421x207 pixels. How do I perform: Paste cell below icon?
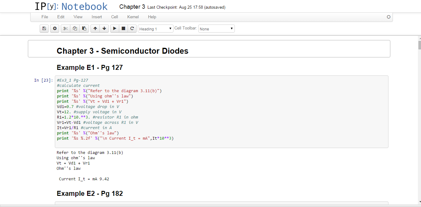click(84, 29)
